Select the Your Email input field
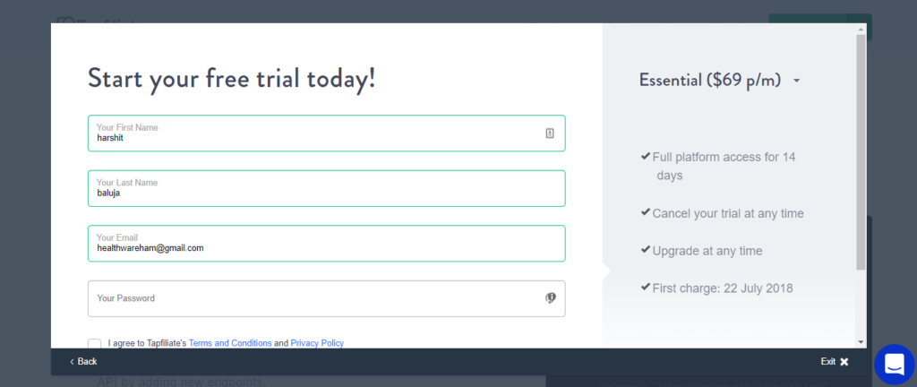This screenshot has height=387, width=917. pyautogui.click(x=326, y=243)
